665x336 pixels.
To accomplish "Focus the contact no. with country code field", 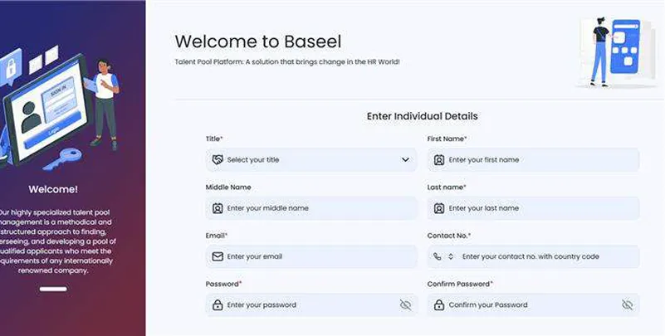I will (x=546, y=256).
